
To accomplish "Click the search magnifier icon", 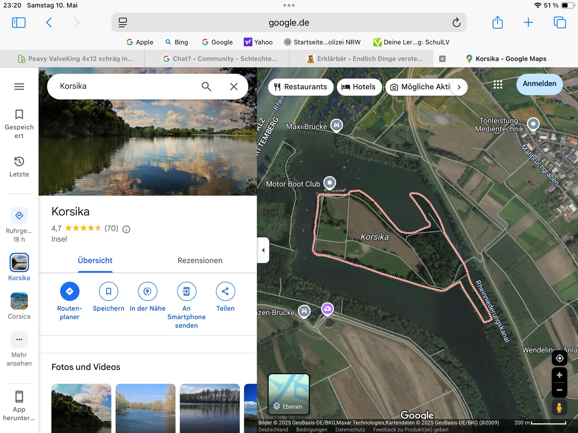I will (207, 87).
